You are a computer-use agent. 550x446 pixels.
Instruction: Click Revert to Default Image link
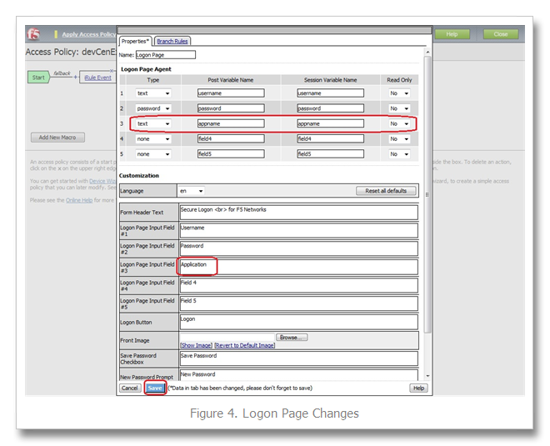point(244,345)
